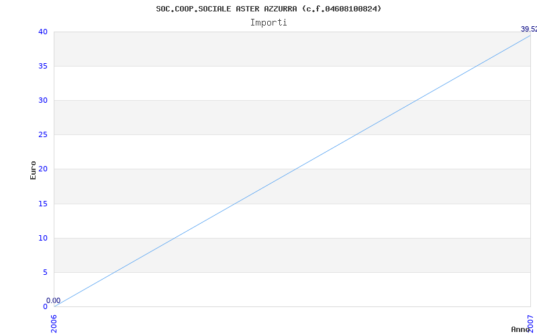Viewport: 537px width, 336px height.
Task: Select the 35 y-axis tick label
Action: coord(43,66)
